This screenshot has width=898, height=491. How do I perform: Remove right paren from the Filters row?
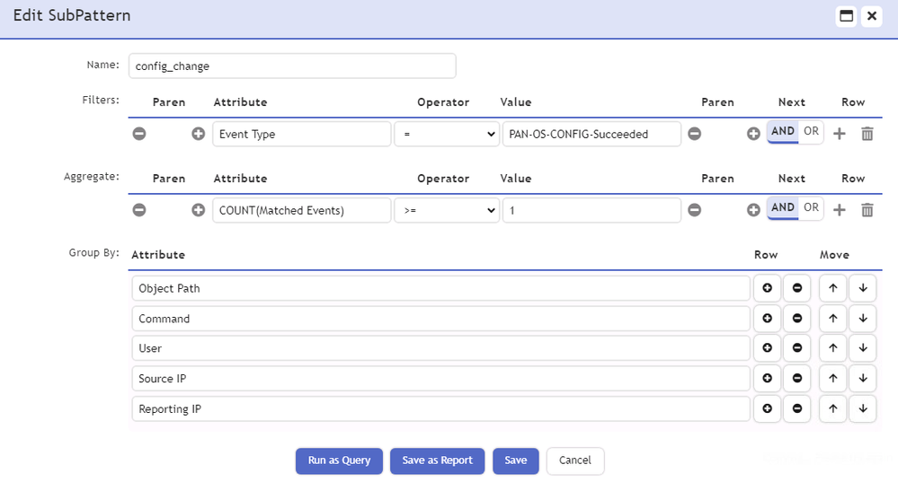(x=695, y=134)
